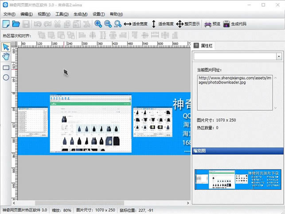Open the 生成(M) menu
285x214 pixels.
coord(81,14)
